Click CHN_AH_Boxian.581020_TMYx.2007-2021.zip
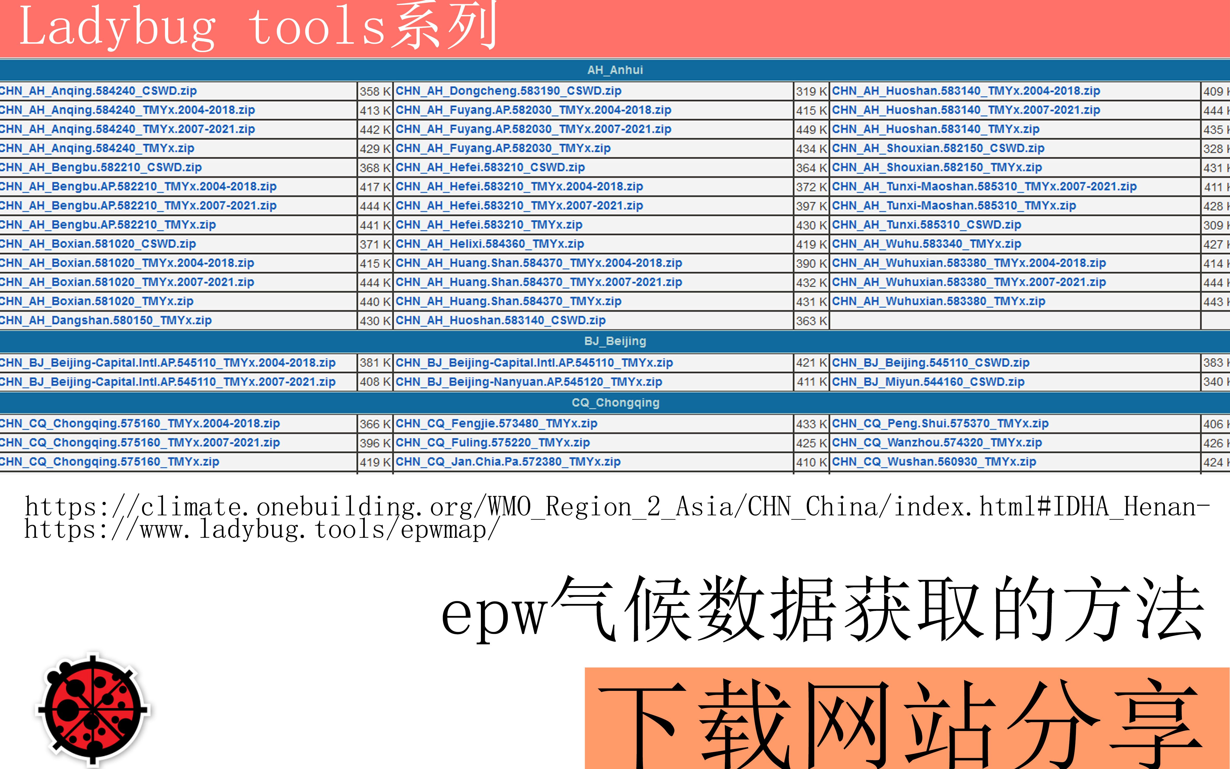Image resolution: width=1230 pixels, height=769 pixels. [127, 282]
